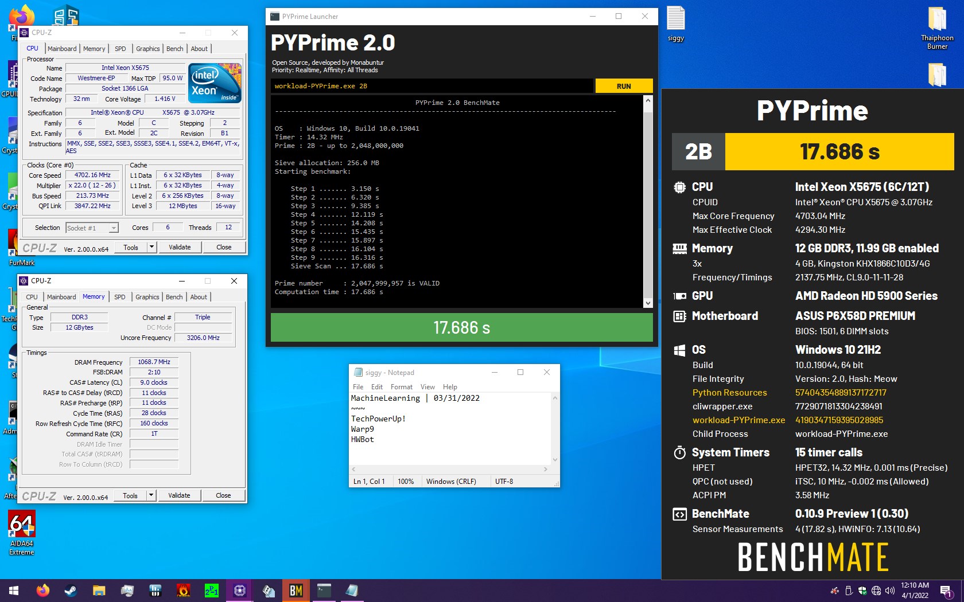Click the GPU card icon in BenchMate panel
964x602 pixels.
679,296
